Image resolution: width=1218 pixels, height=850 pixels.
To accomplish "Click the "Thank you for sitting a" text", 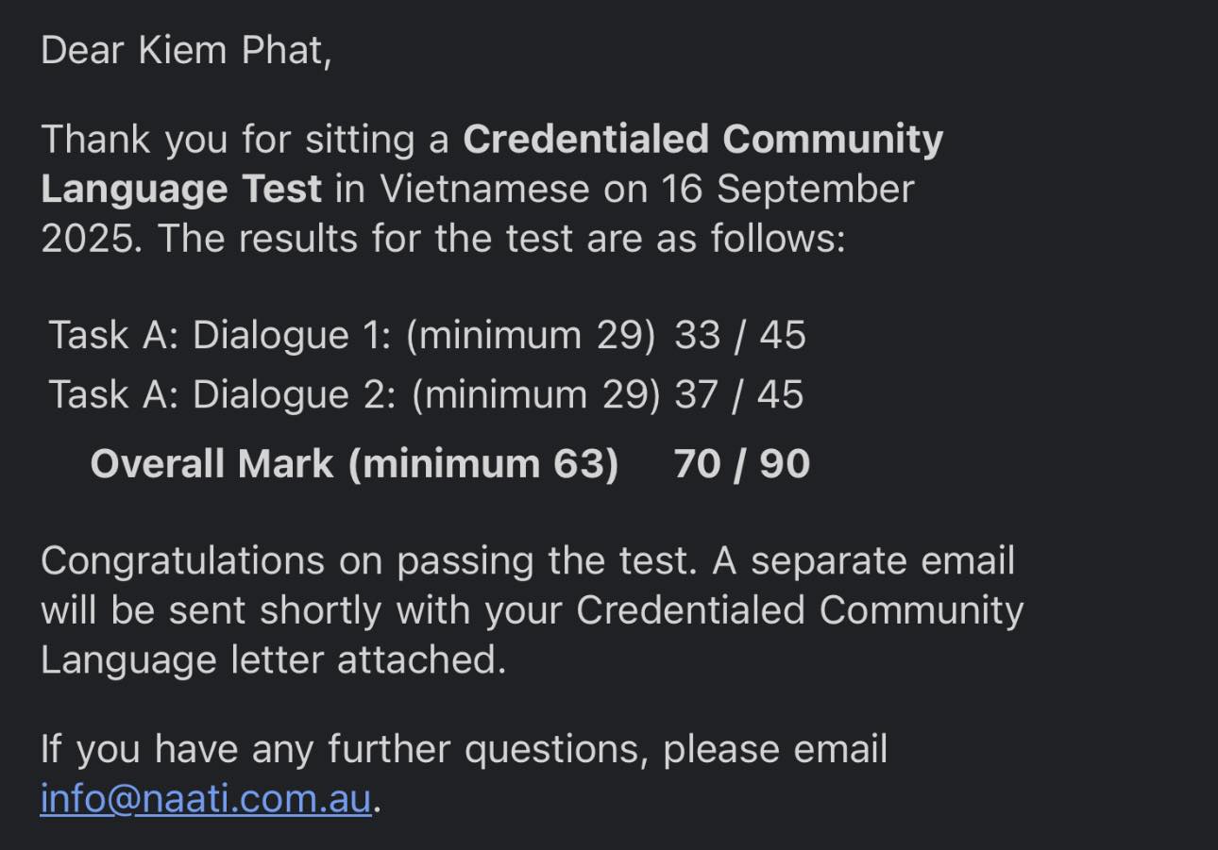I will click(245, 140).
